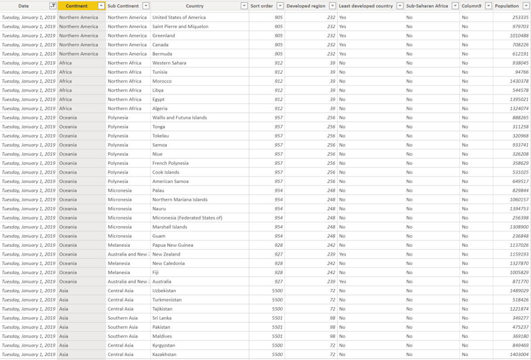531x360 pixels.
Task: Click the Turkmenistan country cell
Action: coord(200,300)
